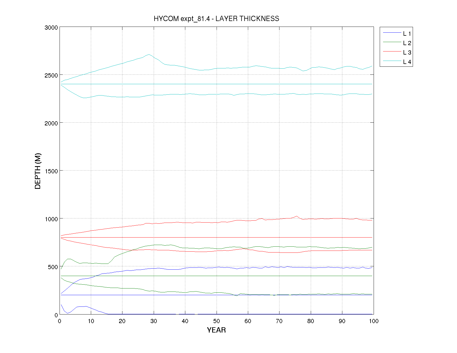The width and height of the screenshot is (457, 353).
Task: Click the L 3 legend label
Action: tap(407, 53)
